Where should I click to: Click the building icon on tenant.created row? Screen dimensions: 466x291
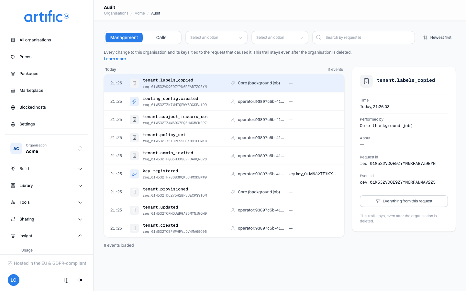[x=134, y=228]
